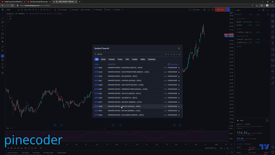Open the Indicators menu in top toolbar
Image resolution: width=275 pixels, height=155 pixels.
tap(74, 10)
